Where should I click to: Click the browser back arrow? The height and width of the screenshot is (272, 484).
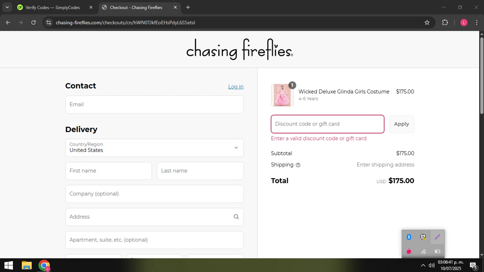tap(8, 23)
